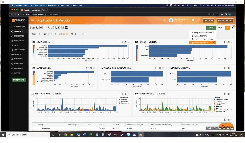Viewport: 245px width, 143px height.
Task: Open the History menu in macOS menu bar
Action: pyautogui.click(x=43, y=5)
